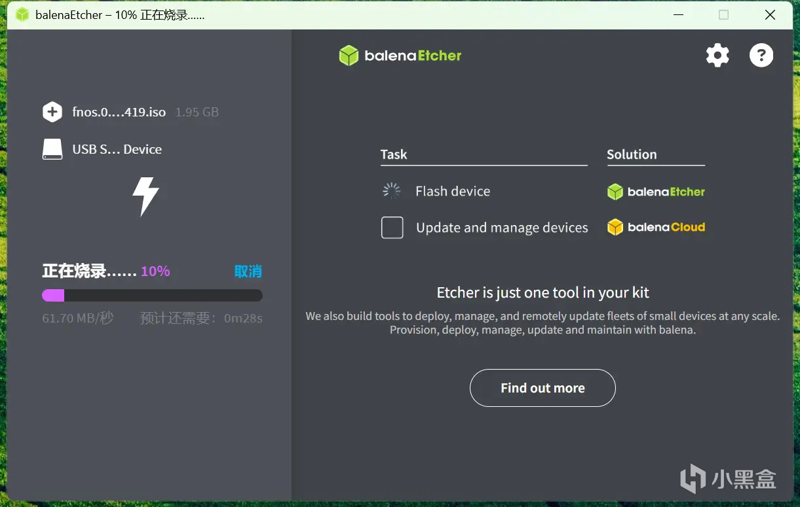Click the loading spinner beside Flash device
Screen dimensions: 800x507
click(x=392, y=191)
